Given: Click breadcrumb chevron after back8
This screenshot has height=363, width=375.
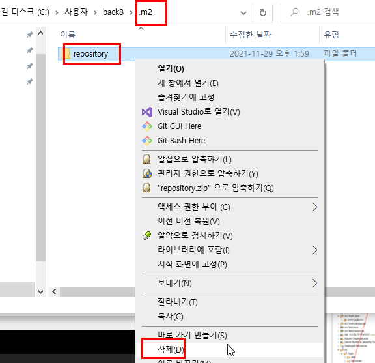Looking at the screenshot, I should [x=131, y=12].
